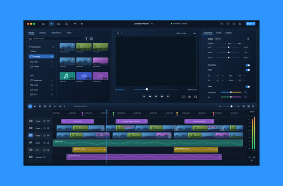Click the picture-in-picture icon below viewer
The width and height of the screenshot is (283, 186).
195,97
